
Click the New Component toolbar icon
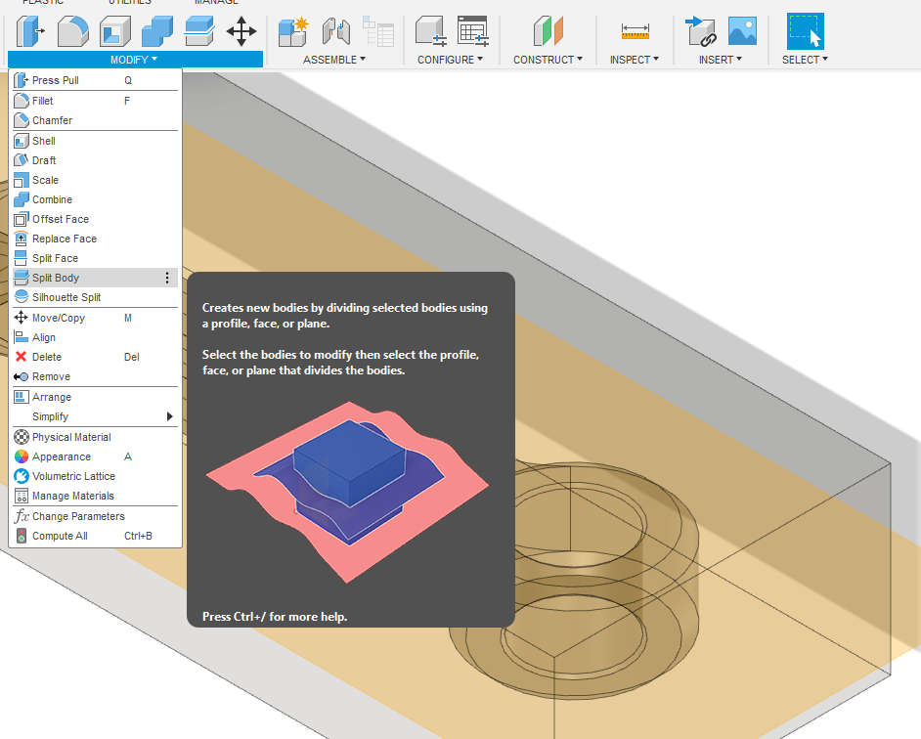(293, 31)
